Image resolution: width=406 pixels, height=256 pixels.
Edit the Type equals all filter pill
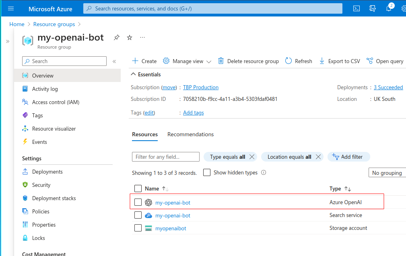(227, 157)
